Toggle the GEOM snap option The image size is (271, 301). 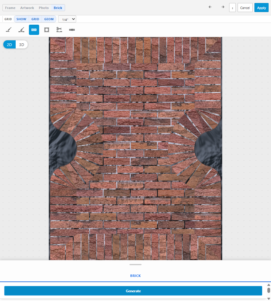click(x=49, y=19)
